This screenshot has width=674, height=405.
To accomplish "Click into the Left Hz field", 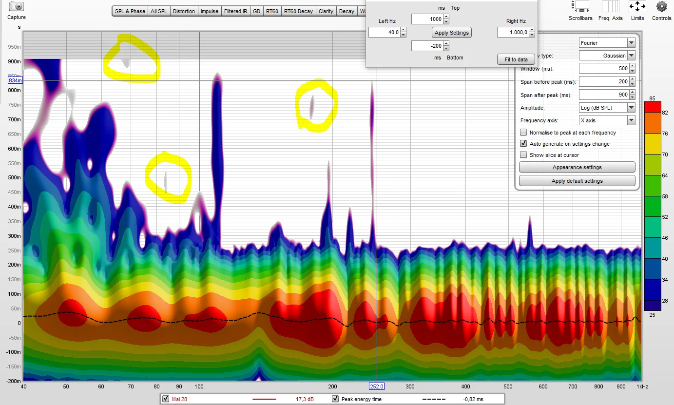I will tap(385, 32).
